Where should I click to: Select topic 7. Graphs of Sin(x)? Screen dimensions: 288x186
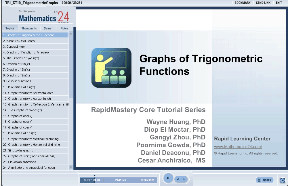point(35,70)
